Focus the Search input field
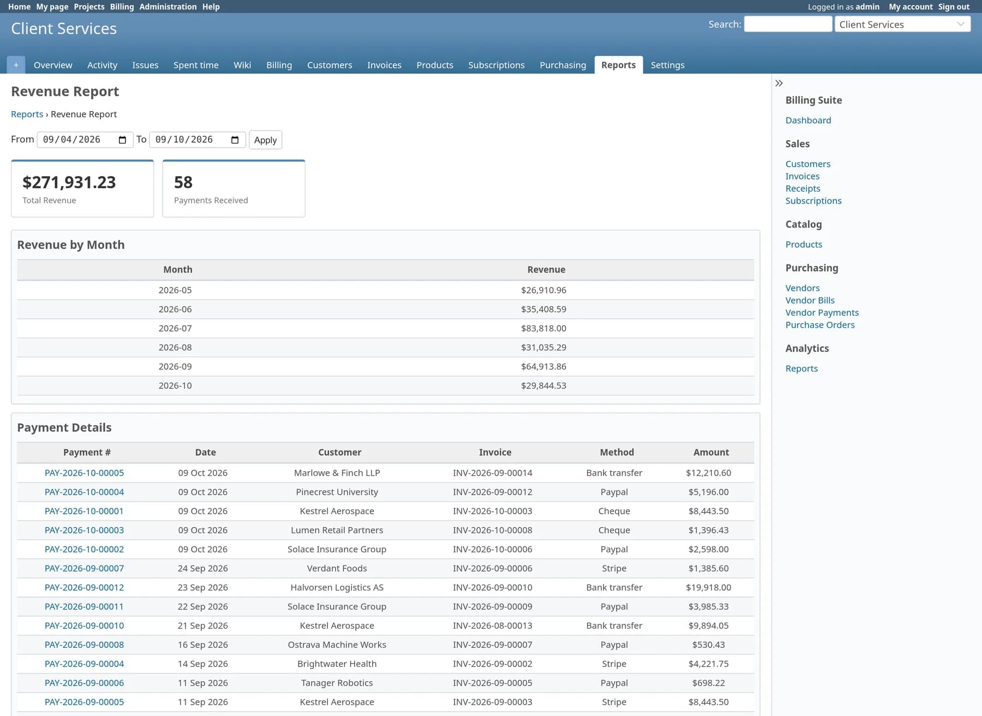The height and width of the screenshot is (716, 982). (788, 24)
